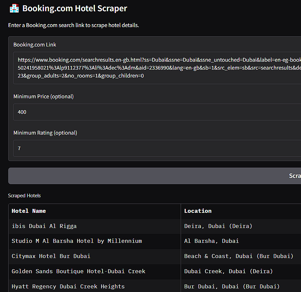The height and width of the screenshot is (292, 301).
Task: Click the hotel emoji icon in title
Action: click(15, 8)
